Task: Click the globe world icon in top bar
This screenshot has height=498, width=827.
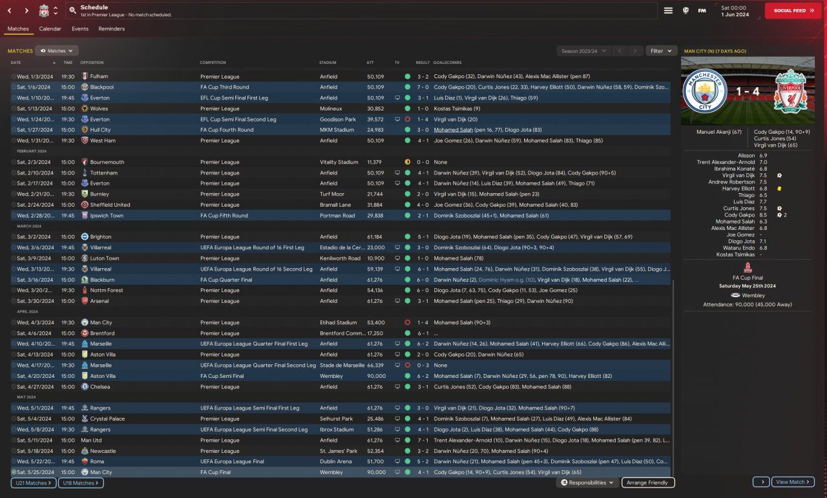Action: 686,10
